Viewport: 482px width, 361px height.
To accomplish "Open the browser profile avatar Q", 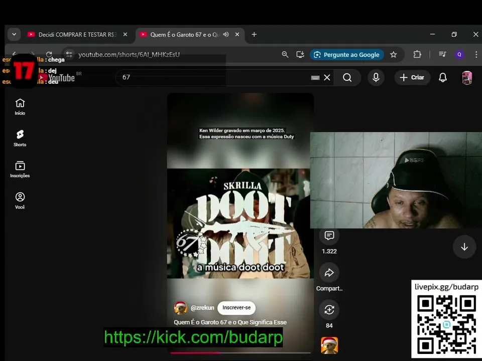I will (459, 55).
